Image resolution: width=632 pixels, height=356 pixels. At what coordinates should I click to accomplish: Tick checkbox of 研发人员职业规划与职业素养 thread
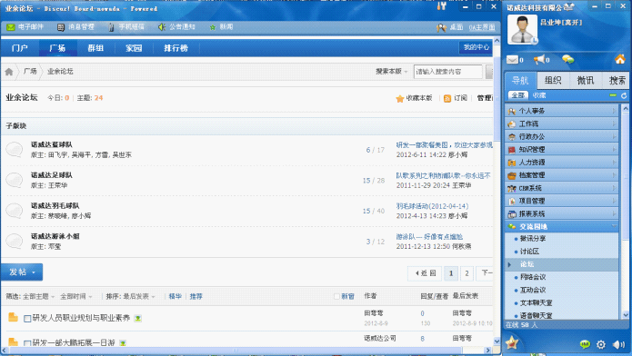click(x=27, y=319)
